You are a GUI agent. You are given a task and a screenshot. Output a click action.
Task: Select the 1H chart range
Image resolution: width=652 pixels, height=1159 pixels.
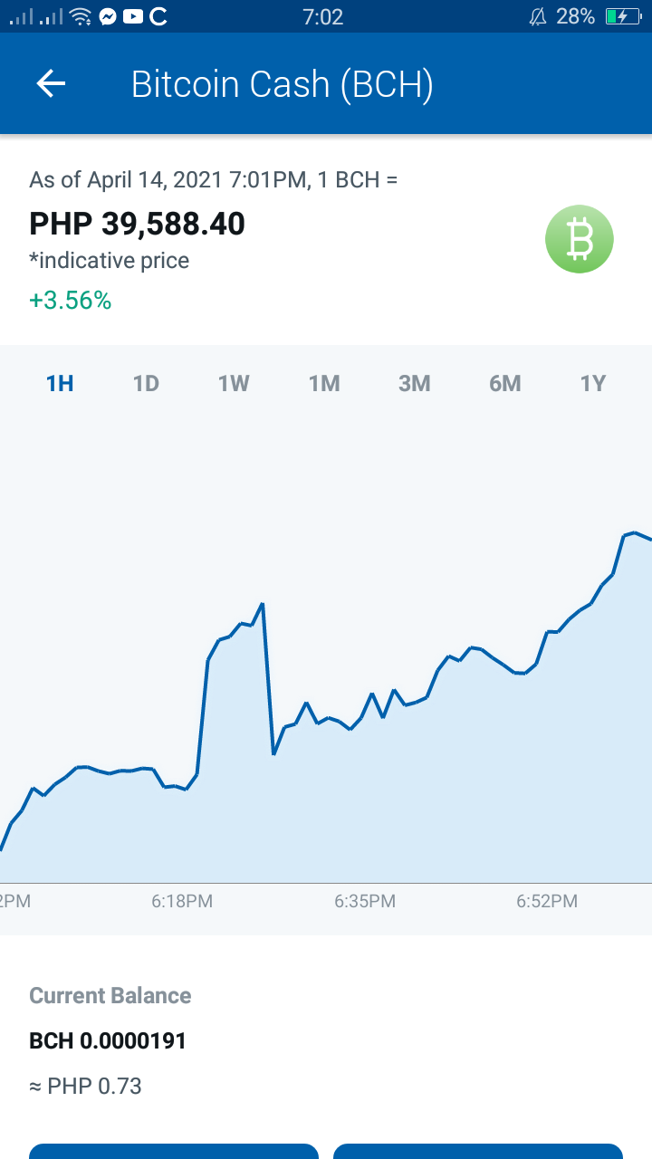click(x=60, y=384)
